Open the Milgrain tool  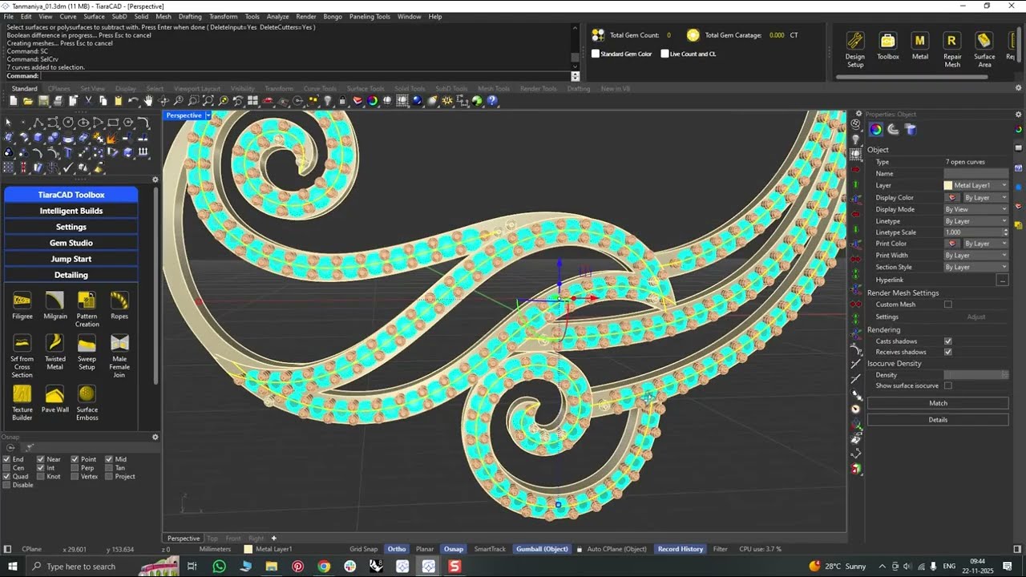(55, 305)
